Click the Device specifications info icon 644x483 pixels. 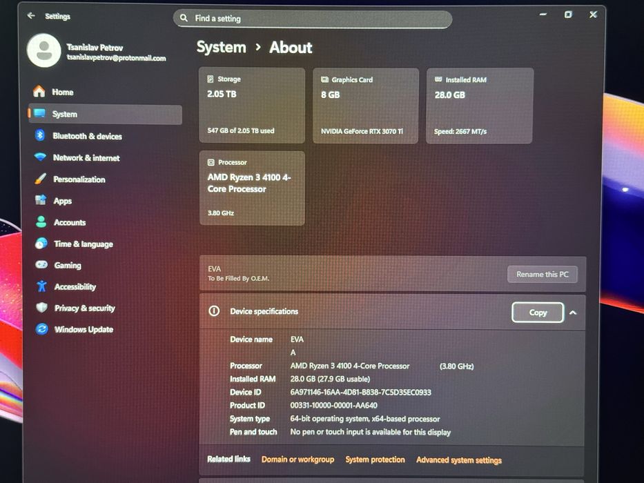(x=214, y=311)
